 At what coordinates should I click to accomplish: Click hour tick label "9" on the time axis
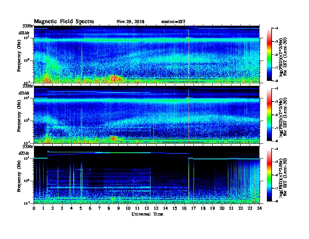click(x=119, y=208)
